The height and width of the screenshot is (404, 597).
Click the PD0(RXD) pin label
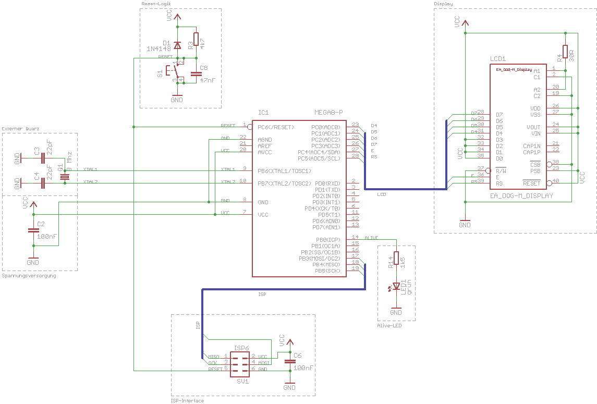click(328, 183)
